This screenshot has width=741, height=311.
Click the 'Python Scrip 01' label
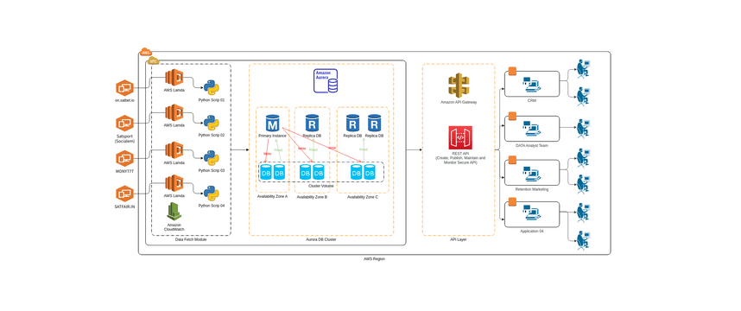[x=212, y=100]
